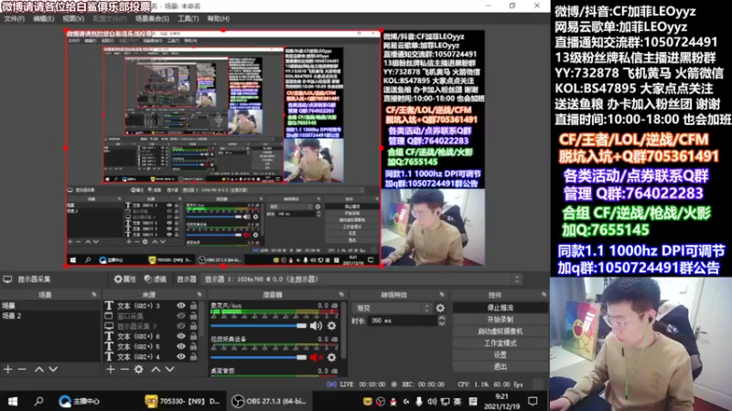Open 工具(T) menu
732x411 pixels.
pyautogui.click(x=188, y=18)
